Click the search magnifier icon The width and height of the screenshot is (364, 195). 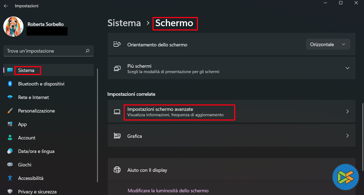pos(87,51)
